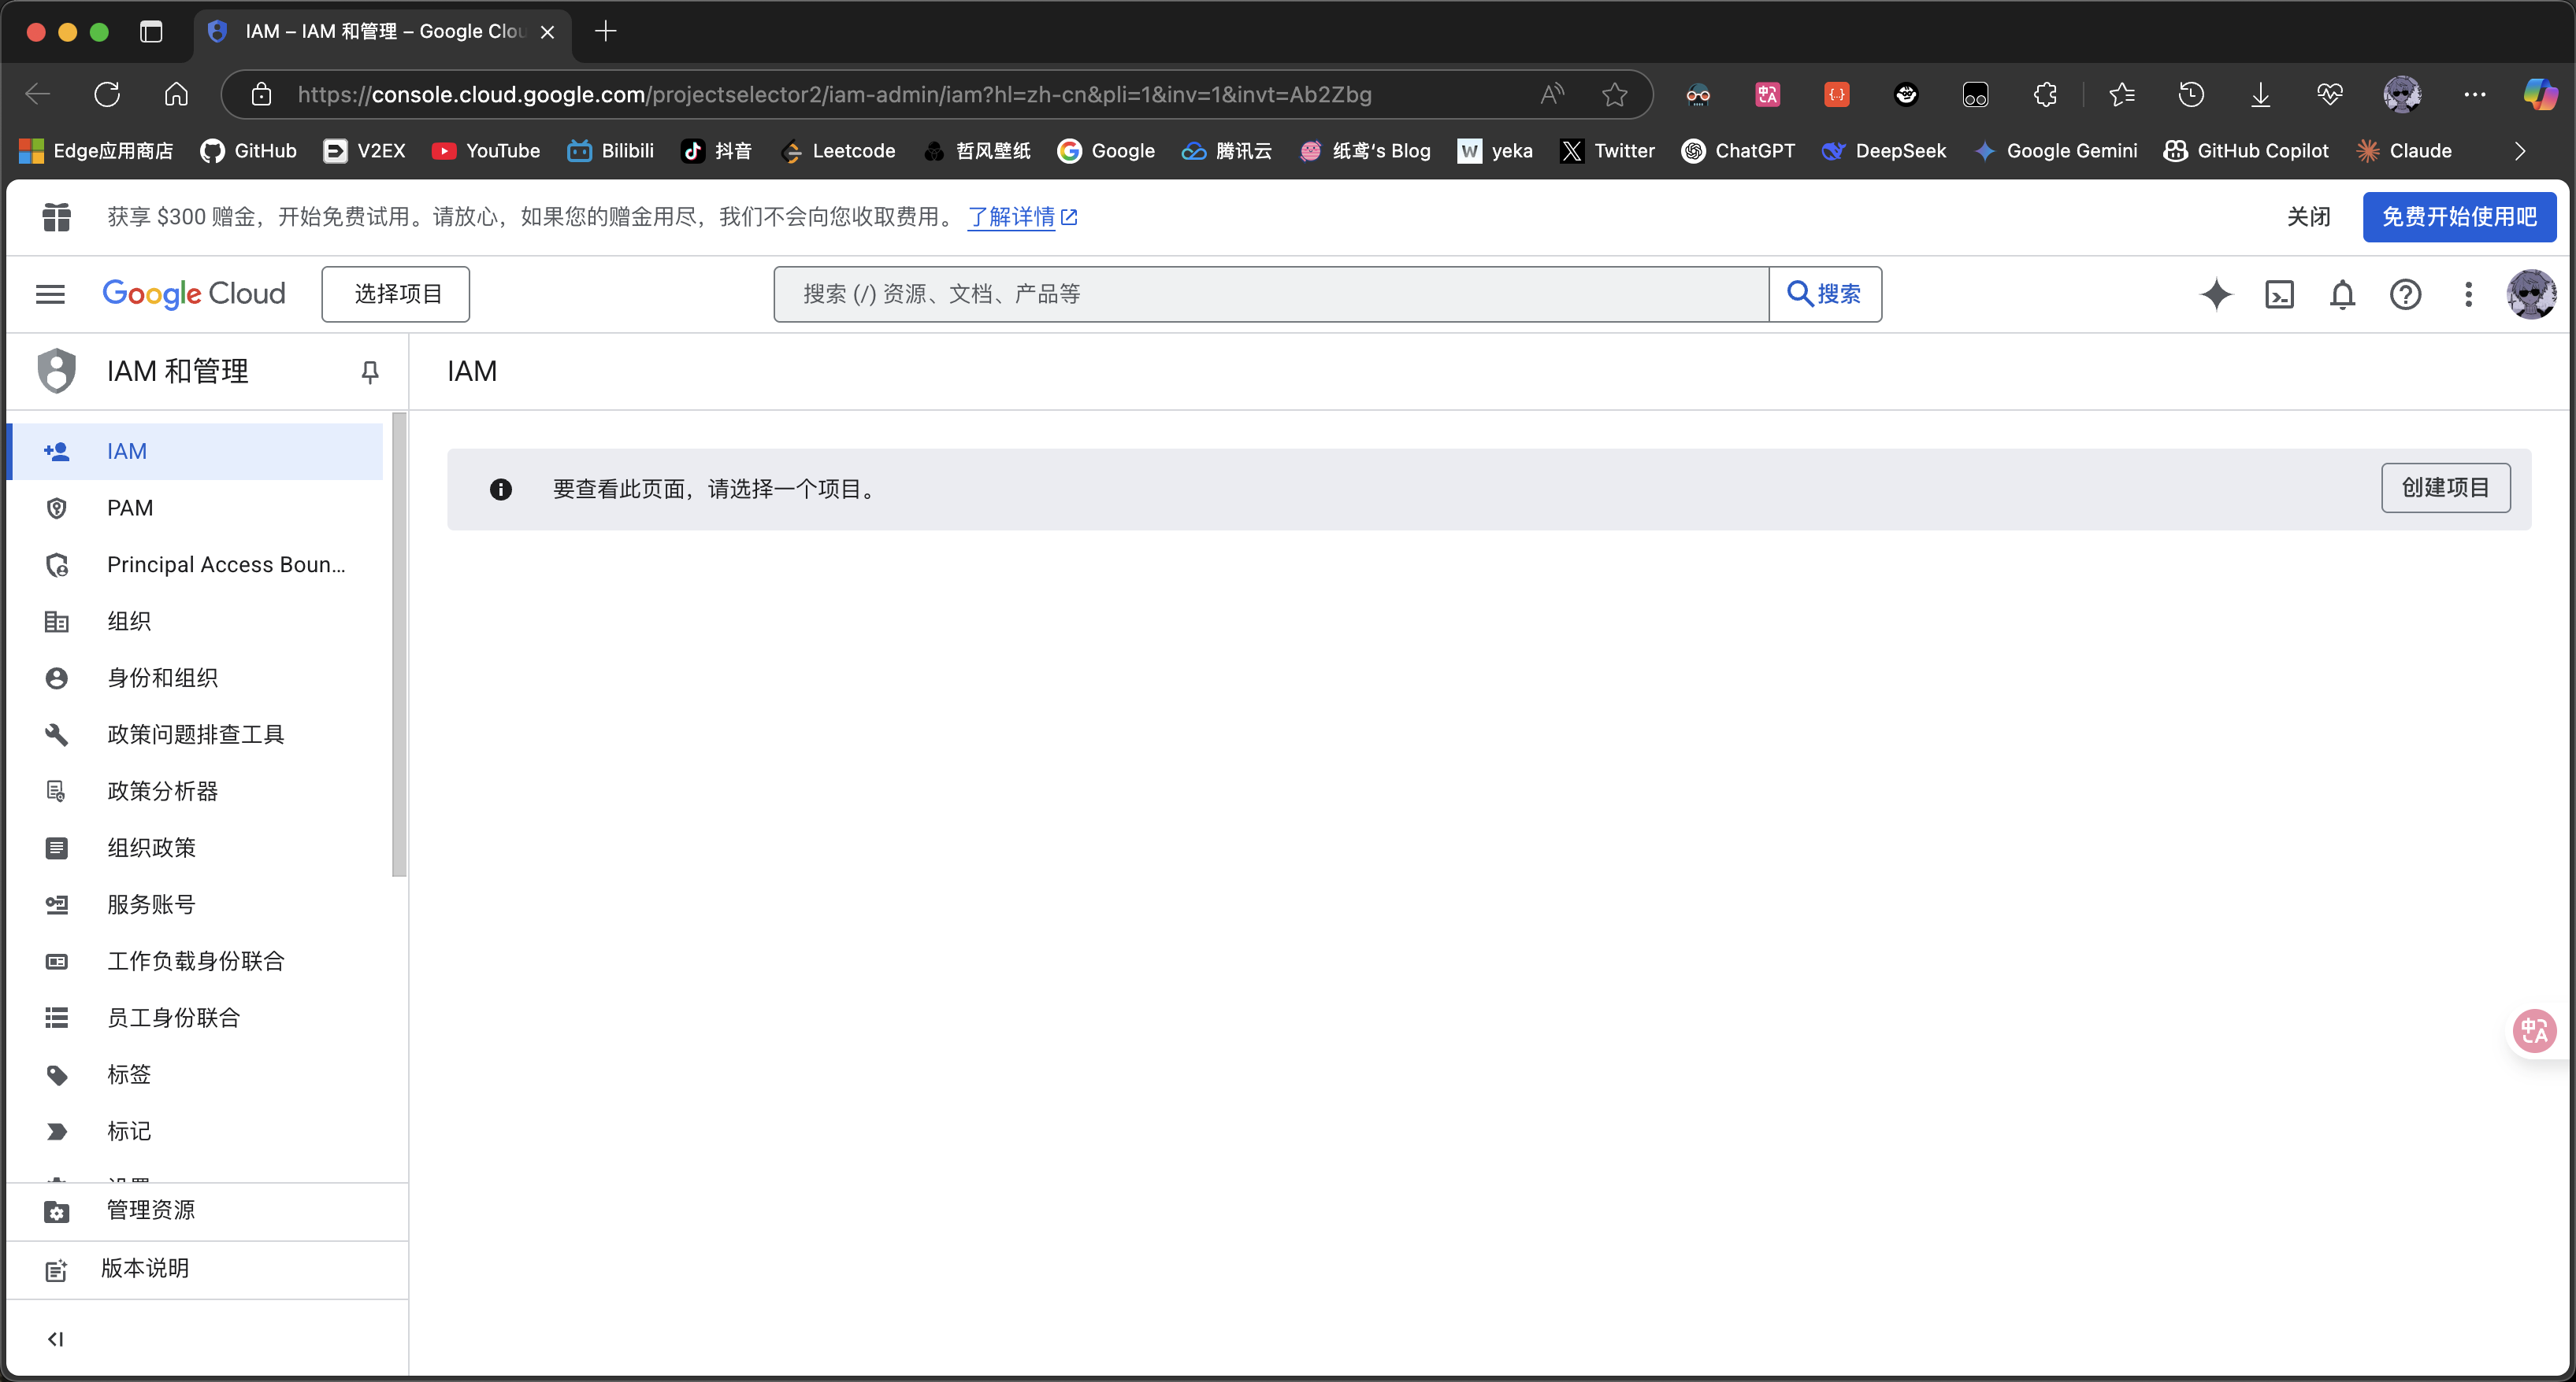This screenshot has width=2576, height=1382.
Task: Open Gemini AI assistant sparkle icon
Action: pyautogui.click(x=2216, y=294)
